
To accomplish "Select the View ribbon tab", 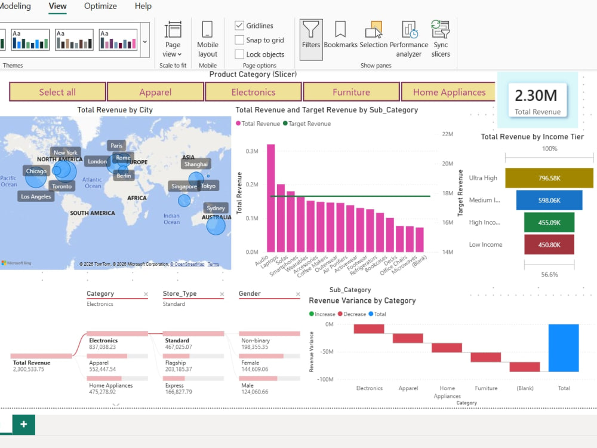I will 57,6.
